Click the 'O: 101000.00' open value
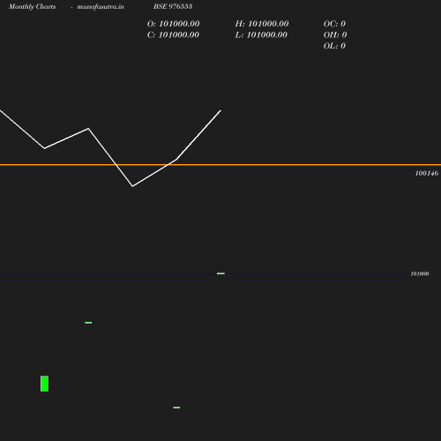The image size is (441, 441). [x=173, y=24]
